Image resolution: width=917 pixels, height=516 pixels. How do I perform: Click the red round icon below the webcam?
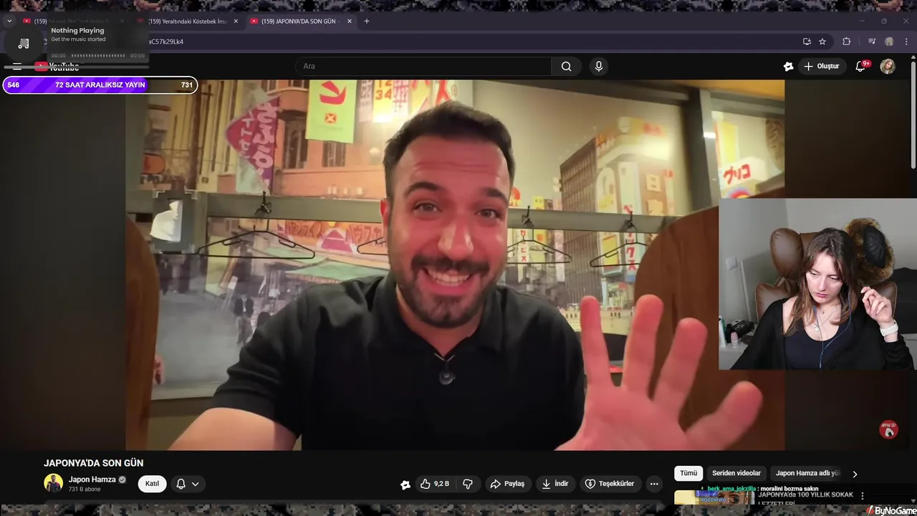[888, 429]
